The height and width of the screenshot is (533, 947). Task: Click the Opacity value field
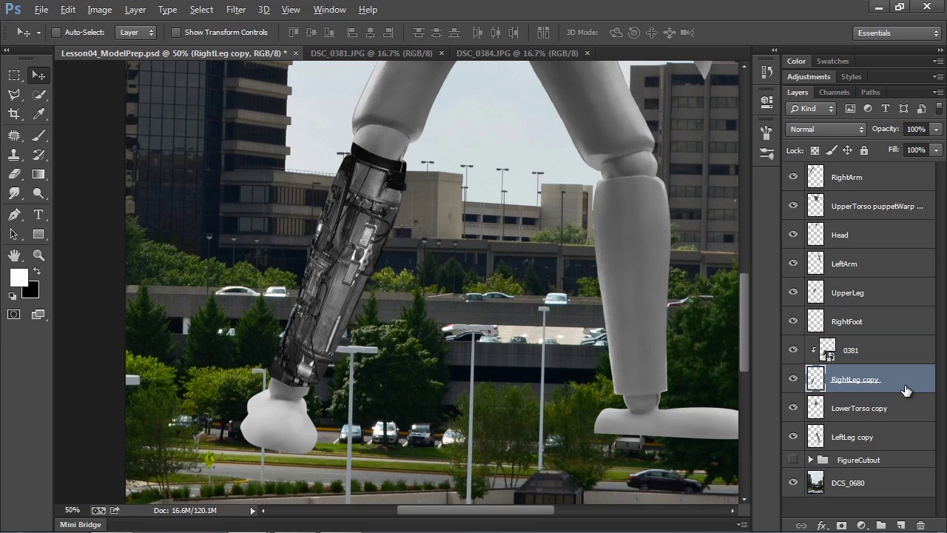point(915,130)
